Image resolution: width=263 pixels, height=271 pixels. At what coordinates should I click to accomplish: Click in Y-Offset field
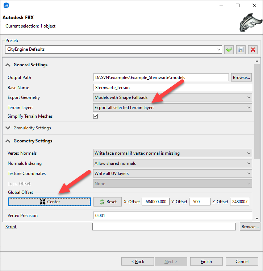click(200, 202)
